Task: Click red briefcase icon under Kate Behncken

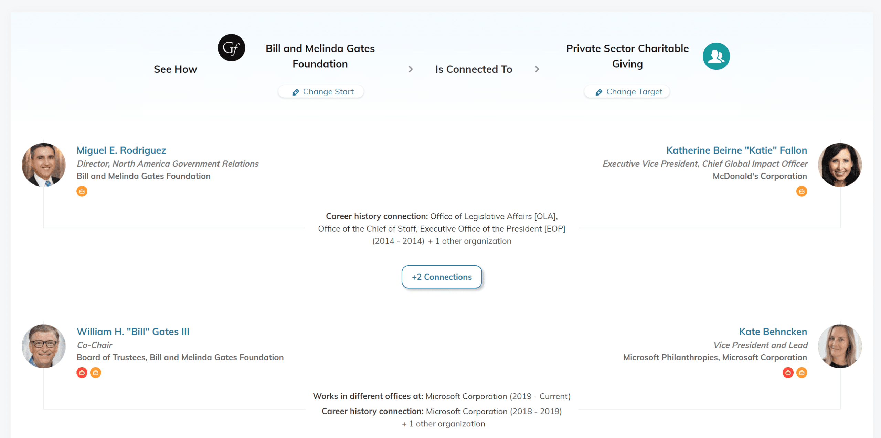Action: click(x=788, y=373)
